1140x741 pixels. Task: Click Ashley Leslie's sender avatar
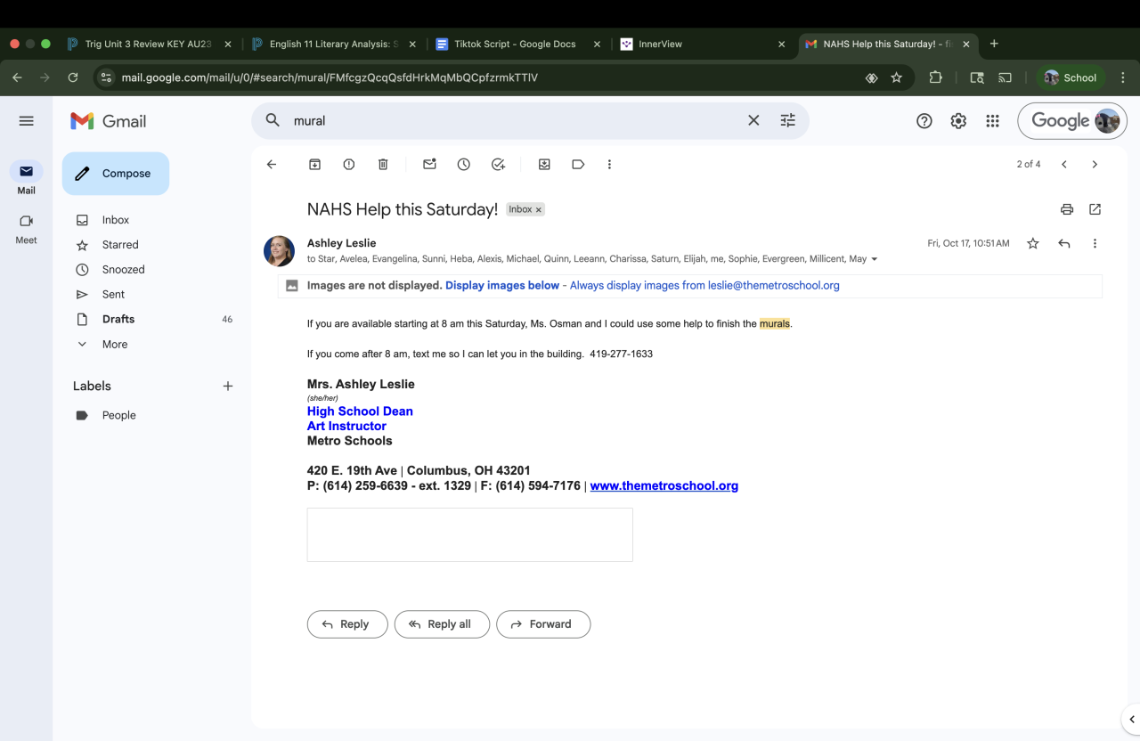(279, 251)
